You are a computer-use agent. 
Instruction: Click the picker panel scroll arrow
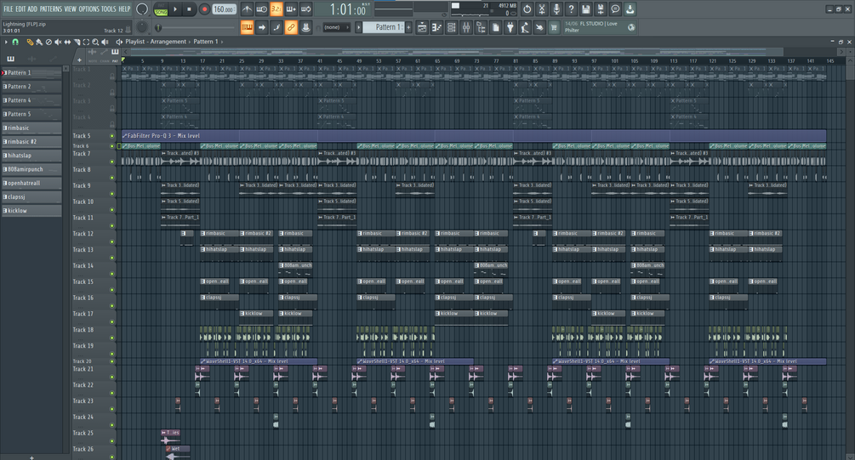click(66, 69)
